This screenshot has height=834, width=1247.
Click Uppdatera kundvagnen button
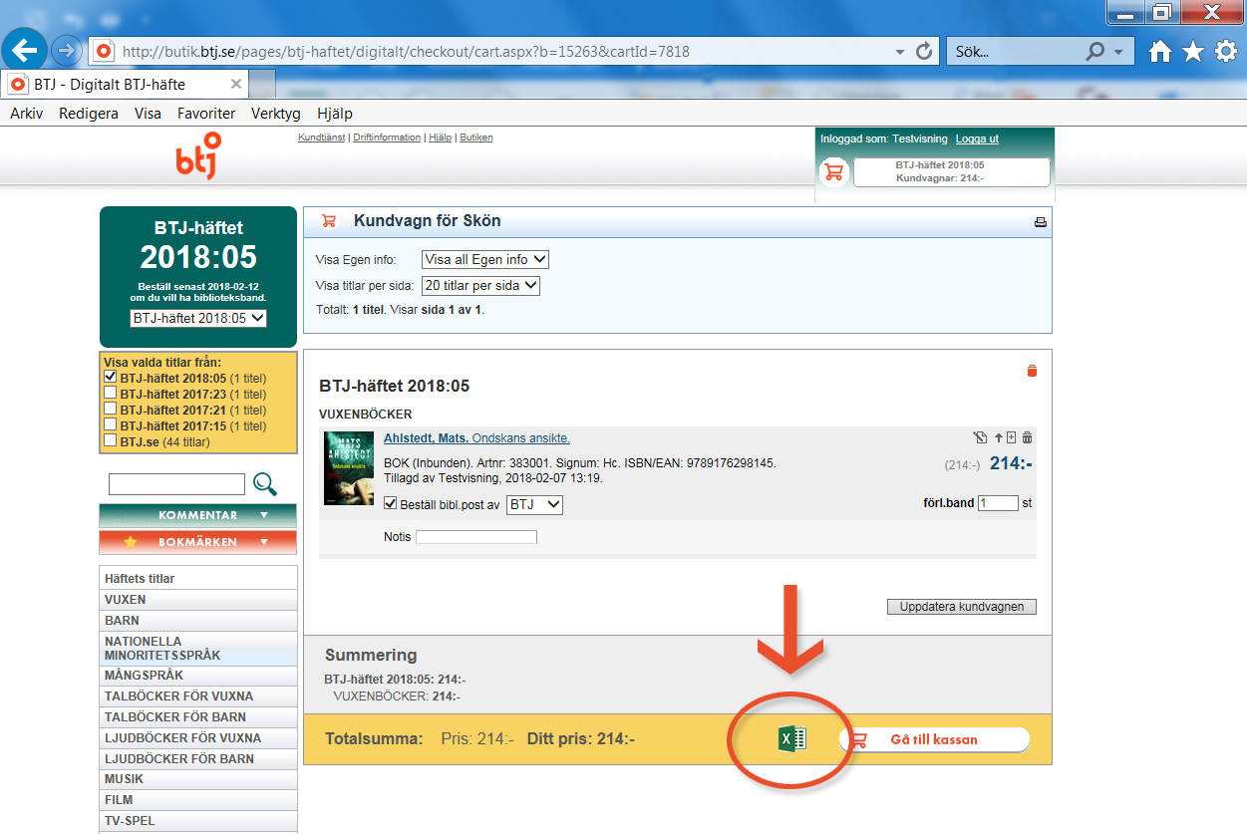click(x=962, y=607)
